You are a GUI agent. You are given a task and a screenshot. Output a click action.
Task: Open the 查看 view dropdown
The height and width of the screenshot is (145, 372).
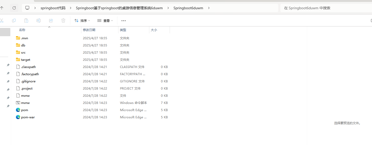105,21
